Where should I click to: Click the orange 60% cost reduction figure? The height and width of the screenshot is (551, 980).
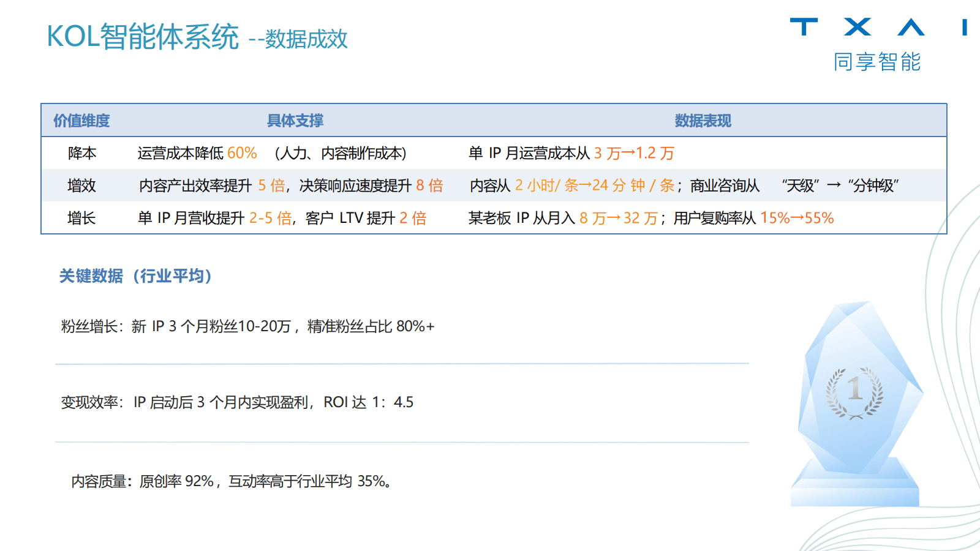(242, 153)
